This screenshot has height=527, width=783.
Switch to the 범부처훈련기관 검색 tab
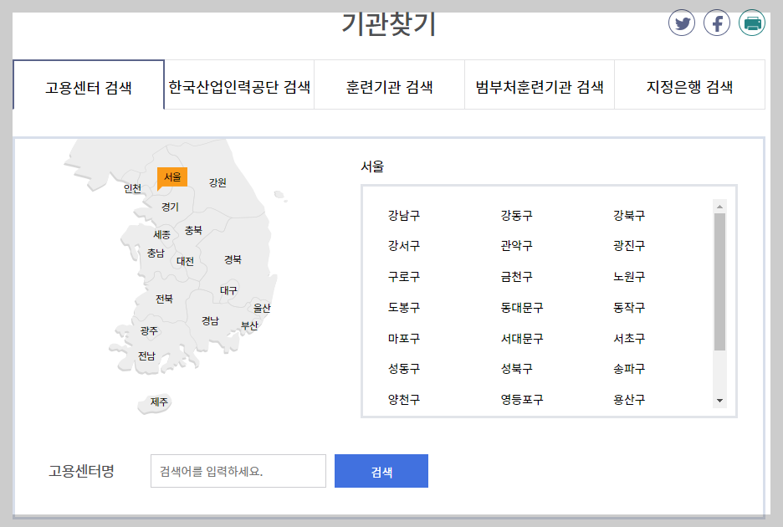pyautogui.click(x=540, y=84)
